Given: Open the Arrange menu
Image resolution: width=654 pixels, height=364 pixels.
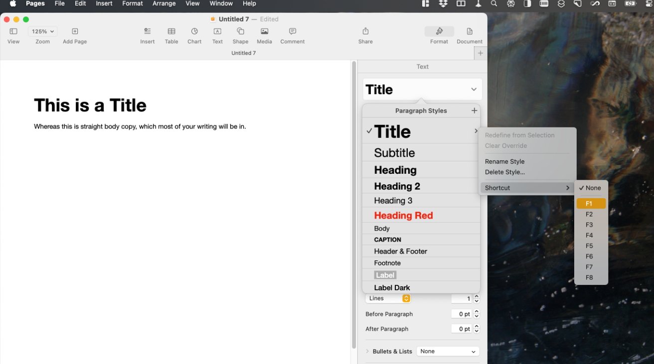Looking at the screenshot, I should [x=164, y=3].
